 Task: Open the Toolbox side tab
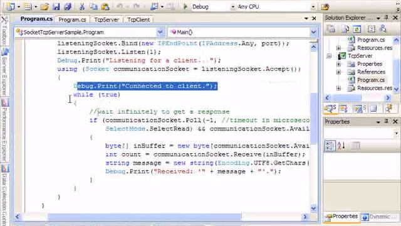[4, 30]
